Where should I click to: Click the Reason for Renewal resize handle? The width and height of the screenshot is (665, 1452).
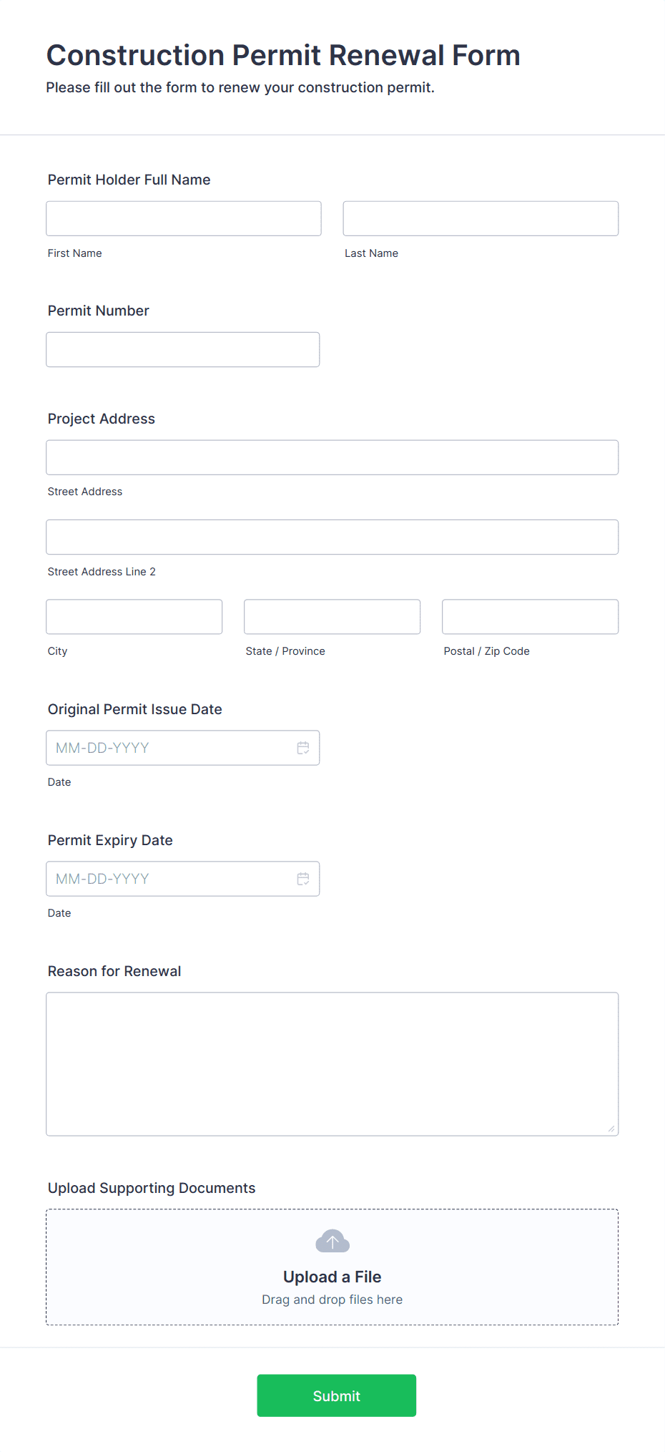point(611,1128)
